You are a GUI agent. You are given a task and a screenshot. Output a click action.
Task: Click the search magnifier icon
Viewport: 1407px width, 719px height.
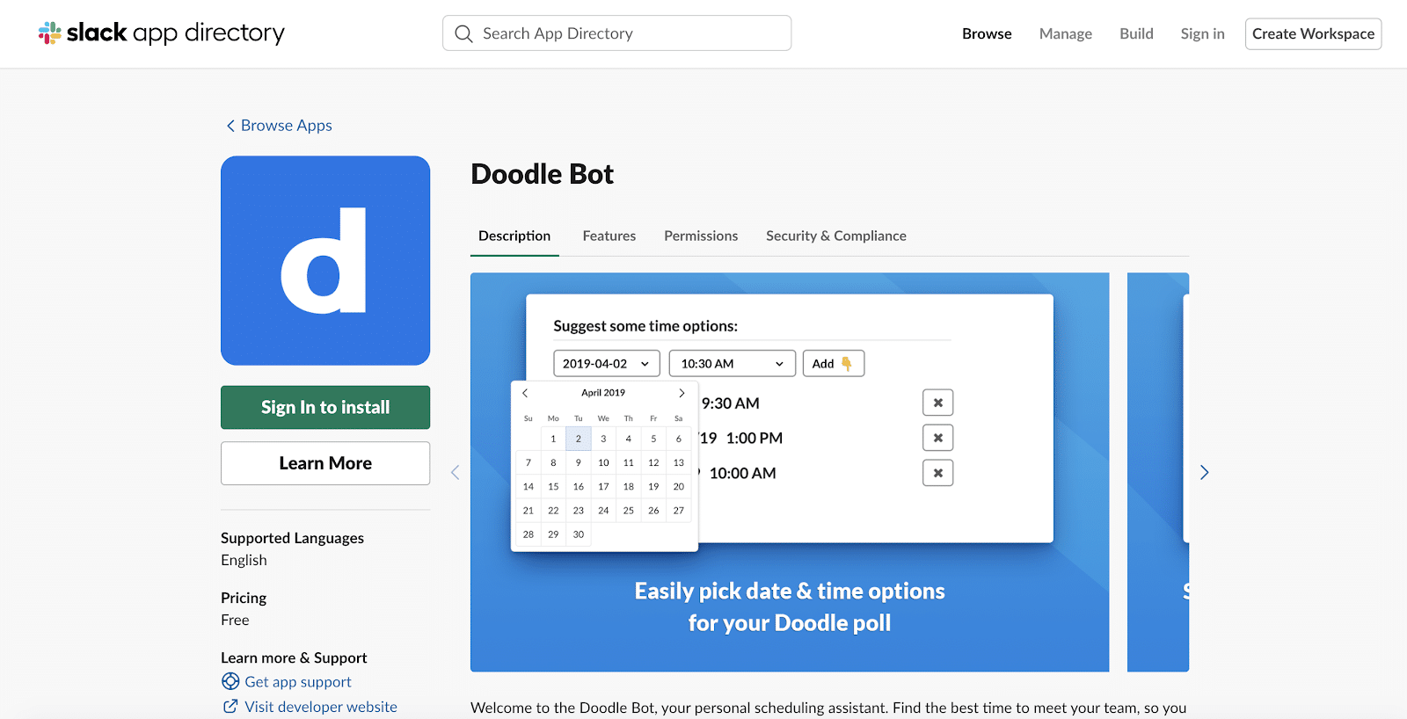pyautogui.click(x=463, y=33)
